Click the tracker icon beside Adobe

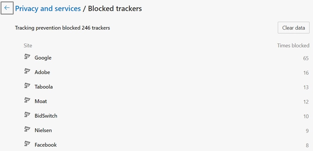(x=28, y=71)
